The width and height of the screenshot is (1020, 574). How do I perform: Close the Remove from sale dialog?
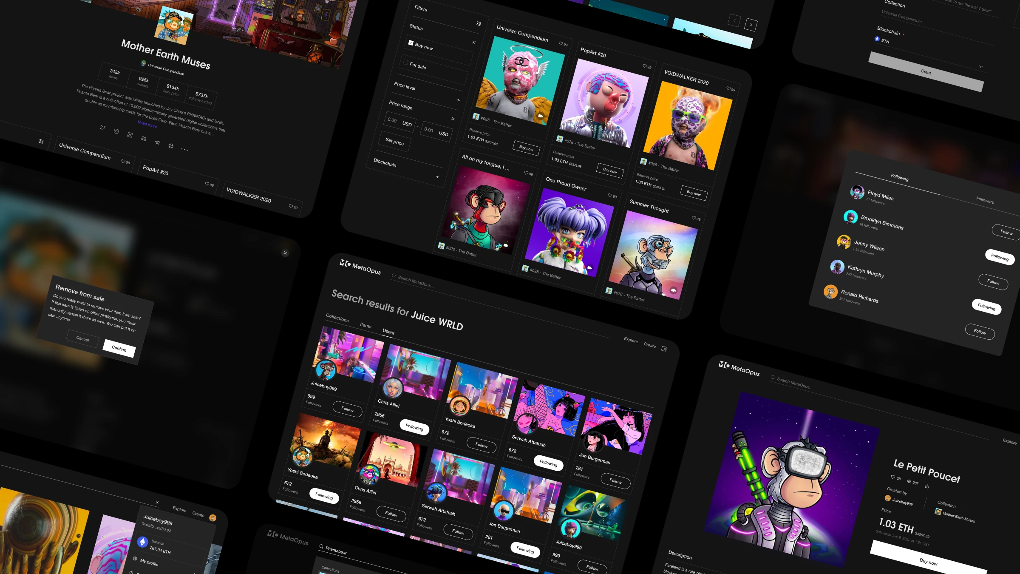coord(285,253)
